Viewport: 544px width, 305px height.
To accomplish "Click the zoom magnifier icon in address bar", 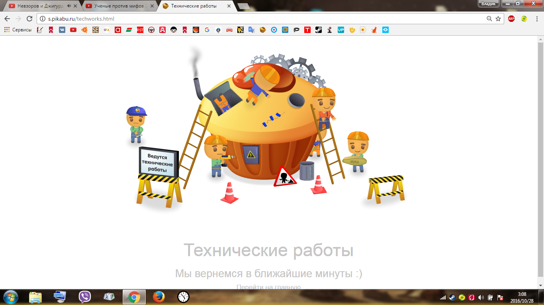I will coord(489,19).
